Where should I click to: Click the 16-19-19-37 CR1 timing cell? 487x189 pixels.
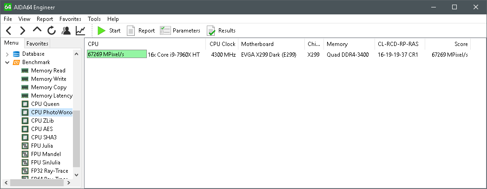point(398,55)
